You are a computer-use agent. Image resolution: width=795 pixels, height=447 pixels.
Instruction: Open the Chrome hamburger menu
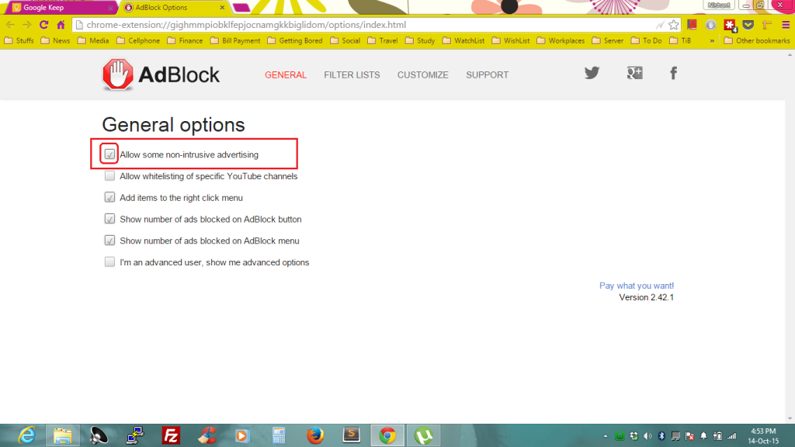click(784, 25)
